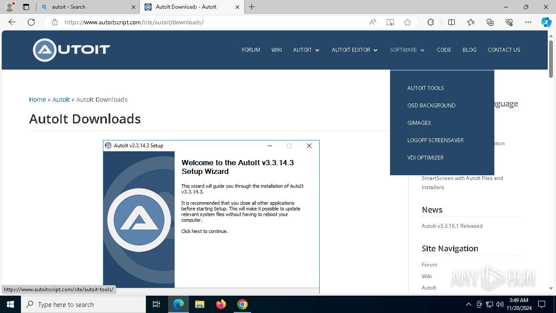556x313 pixels.
Task: Close the autoit - Search tab
Action: click(133, 7)
